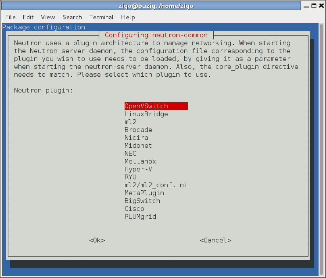
Task: Open the Search menu
Action: coord(72,17)
